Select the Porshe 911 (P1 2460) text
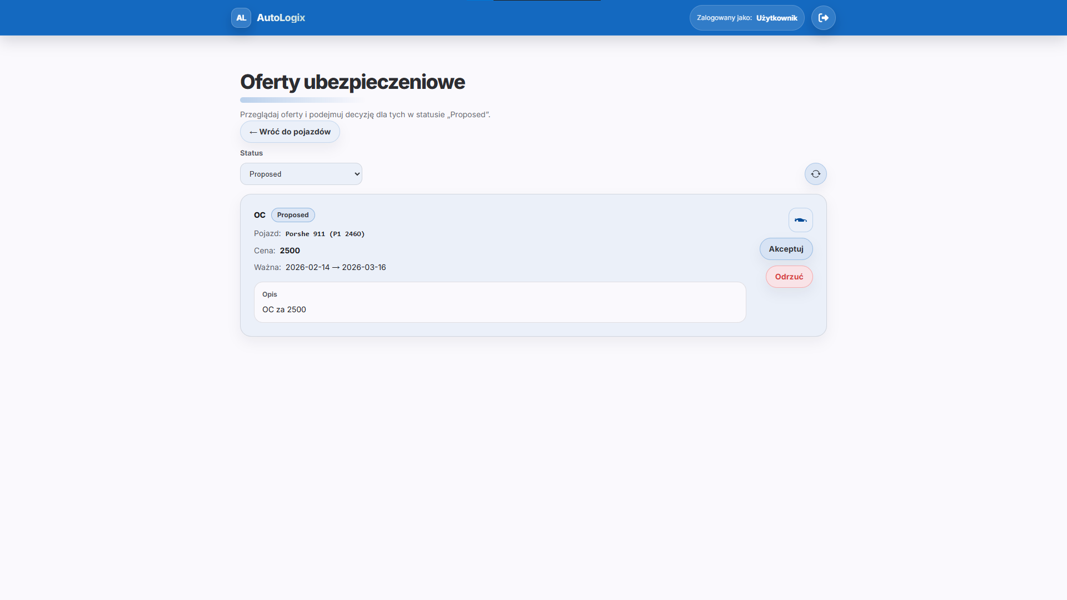The image size is (1067, 600). pos(325,234)
